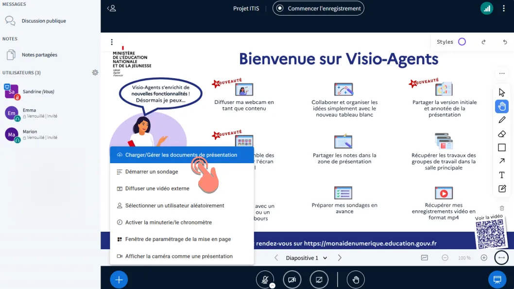
Task: Toggle the screen sharing button
Action: point(319,279)
